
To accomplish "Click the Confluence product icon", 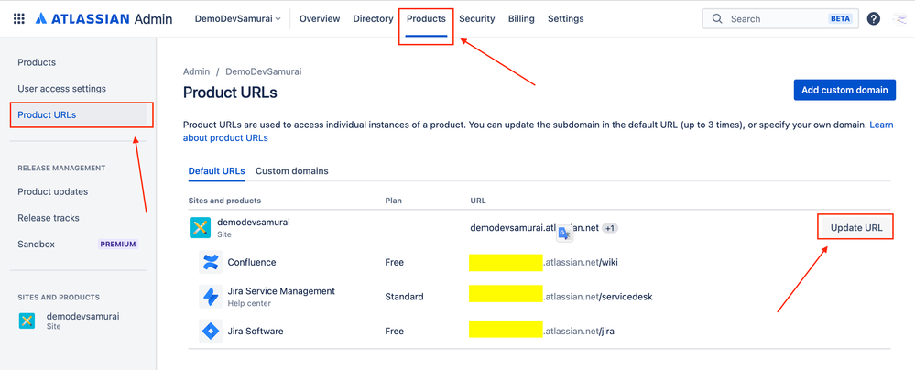I will point(210,262).
